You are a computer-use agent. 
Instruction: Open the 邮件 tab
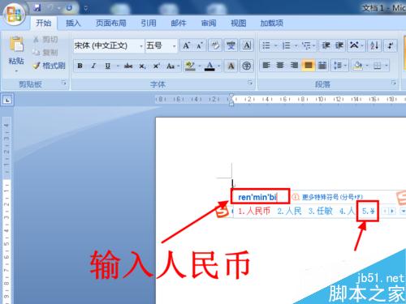(x=179, y=24)
